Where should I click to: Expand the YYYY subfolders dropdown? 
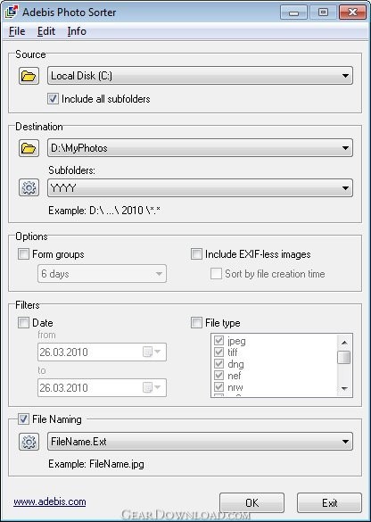345,188
